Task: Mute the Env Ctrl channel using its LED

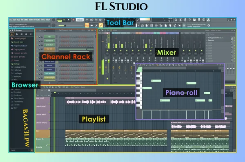Action: (37, 49)
